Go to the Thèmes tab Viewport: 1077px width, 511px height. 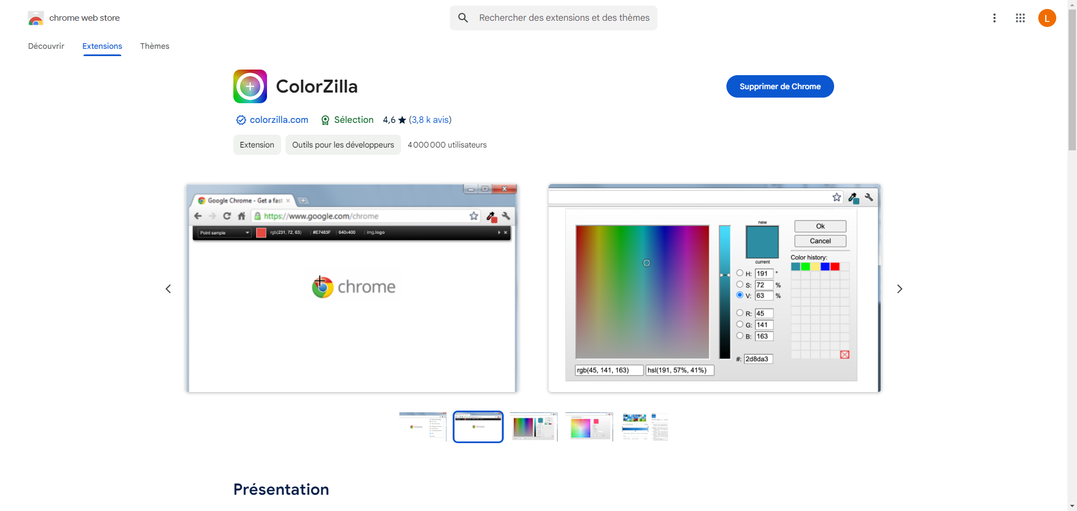pyautogui.click(x=155, y=46)
